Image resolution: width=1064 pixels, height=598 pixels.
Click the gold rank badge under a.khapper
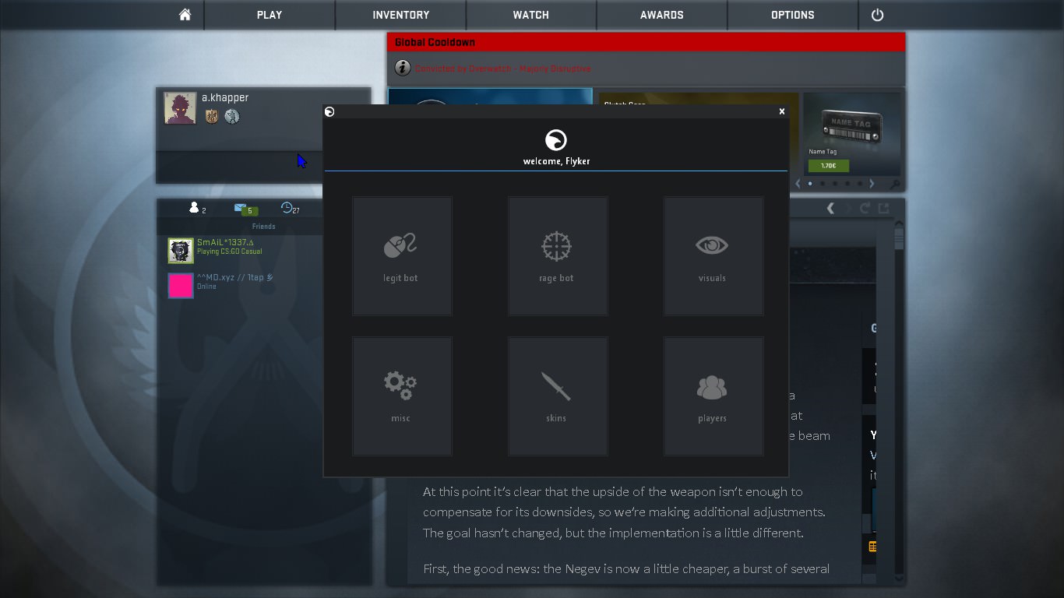tap(212, 117)
